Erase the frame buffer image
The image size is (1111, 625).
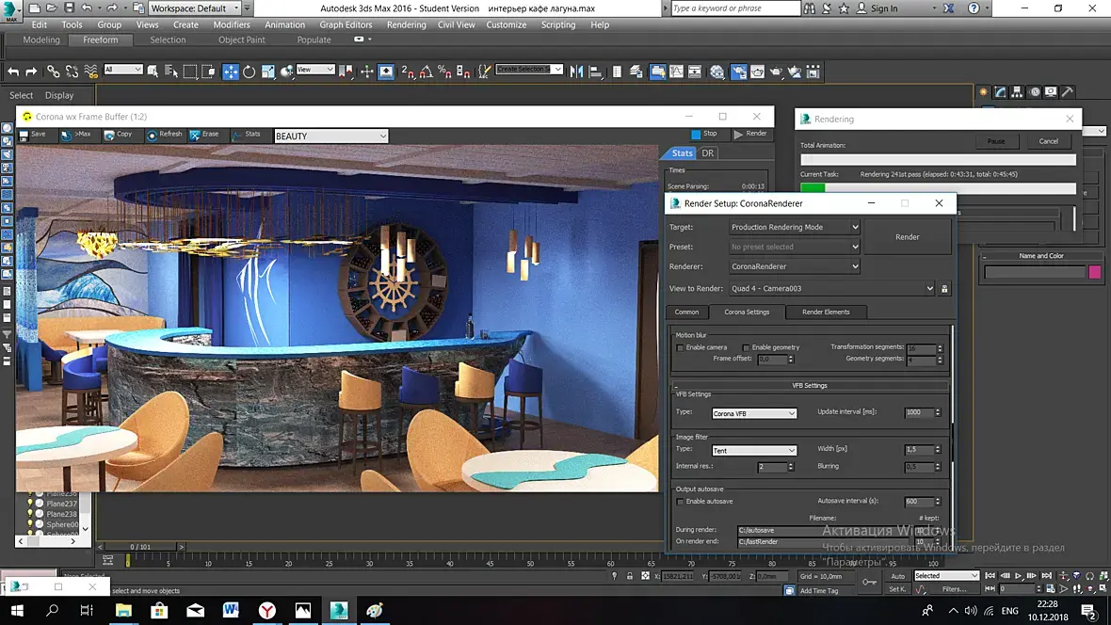point(203,135)
